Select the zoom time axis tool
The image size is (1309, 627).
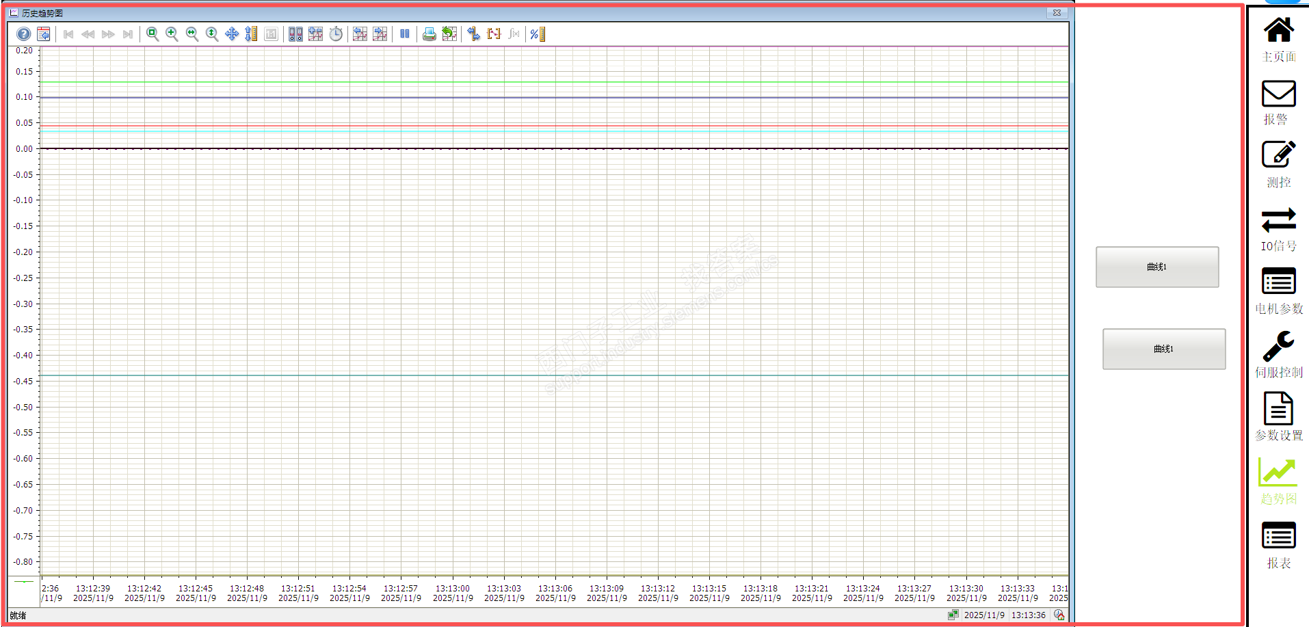pos(192,34)
